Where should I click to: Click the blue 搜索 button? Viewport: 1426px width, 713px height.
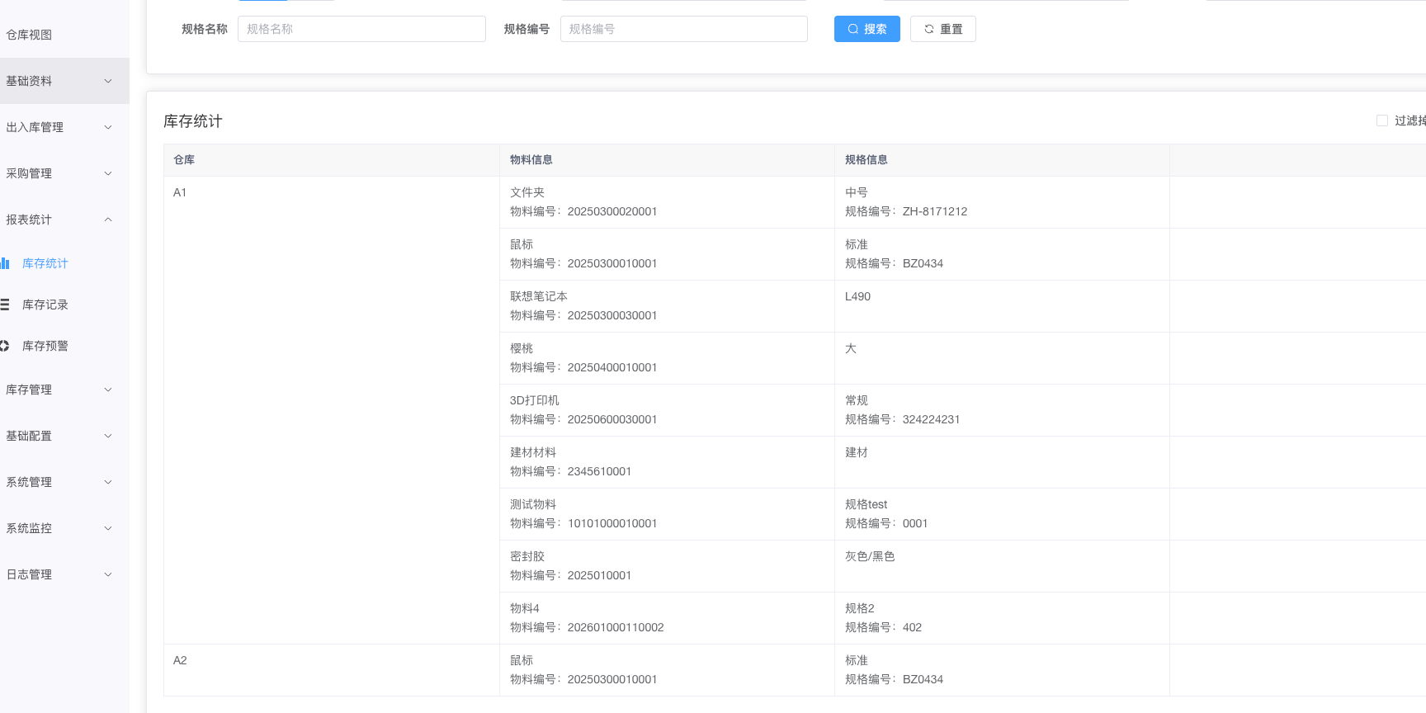click(x=867, y=29)
